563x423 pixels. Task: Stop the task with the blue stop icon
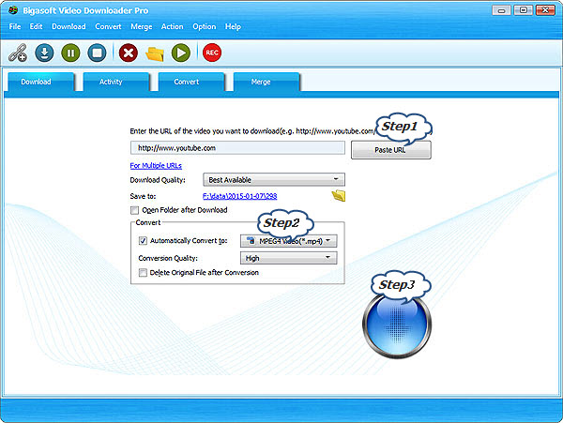click(x=97, y=53)
